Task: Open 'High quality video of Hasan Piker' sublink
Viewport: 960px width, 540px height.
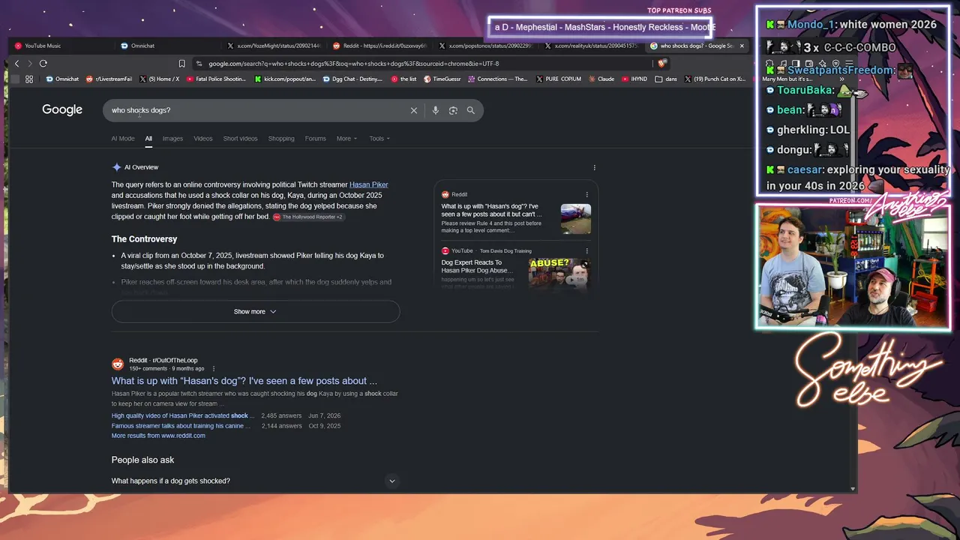Action: pyautogui.click(x=183, y=415)
